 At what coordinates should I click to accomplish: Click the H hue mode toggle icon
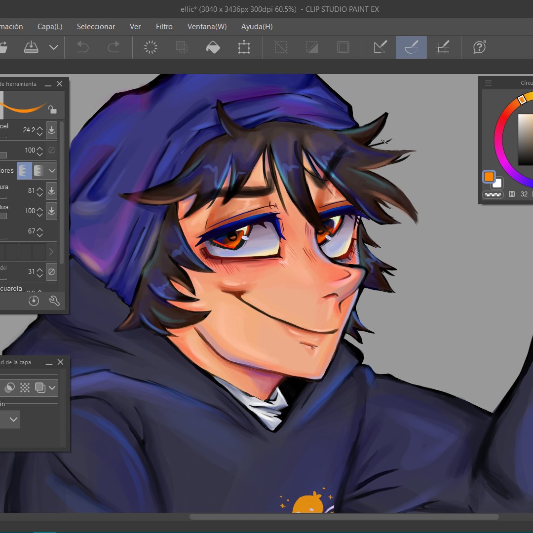[512, 194]
